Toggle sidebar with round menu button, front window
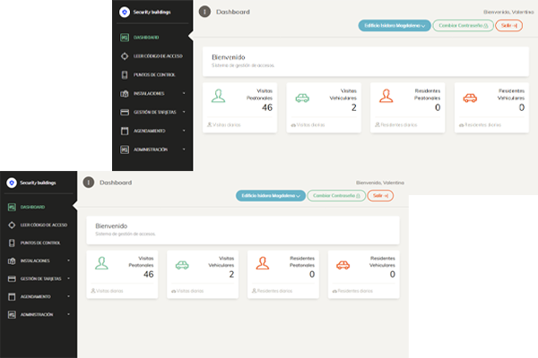 pyautogui.click(x=88, y=182)
